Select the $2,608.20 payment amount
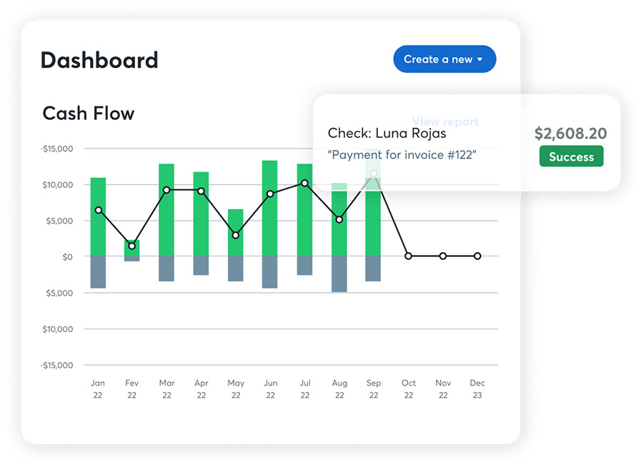This screenshot has width=643, height=467. [570, 134]
